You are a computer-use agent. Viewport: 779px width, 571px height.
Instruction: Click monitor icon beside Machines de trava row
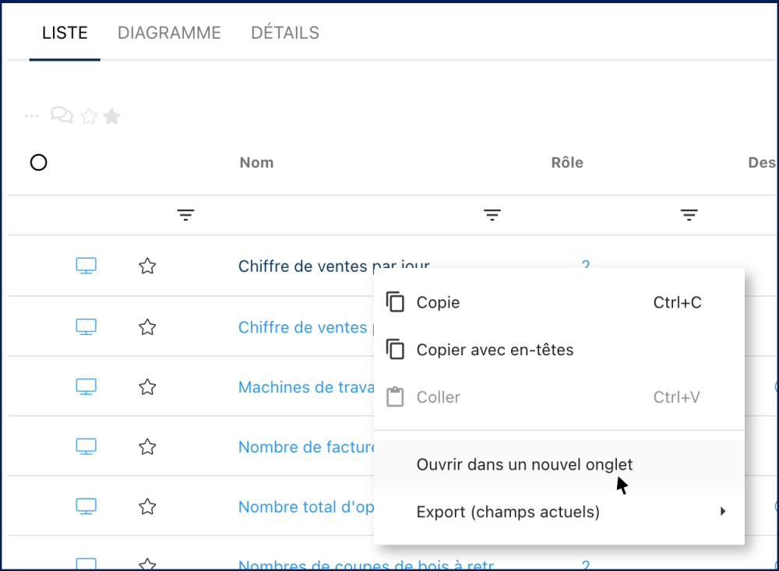tap(86, 386)
